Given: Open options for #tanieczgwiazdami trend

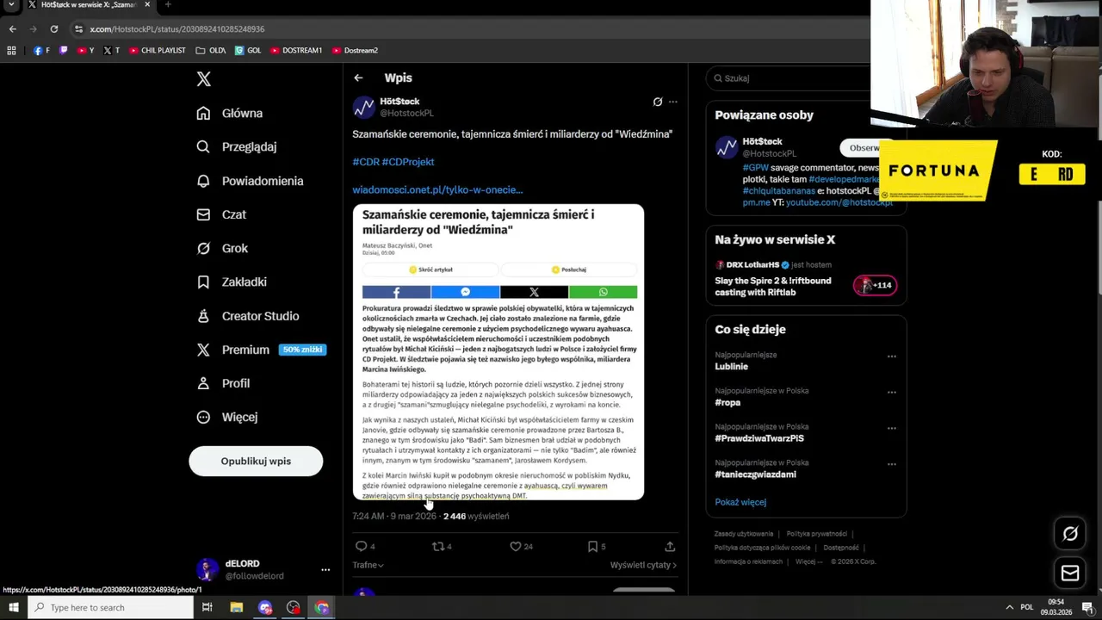Looking at the screenshot, I should 892,465.
